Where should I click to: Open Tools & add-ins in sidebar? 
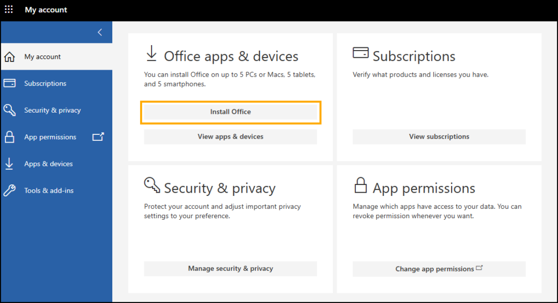[x=57, y=190]
